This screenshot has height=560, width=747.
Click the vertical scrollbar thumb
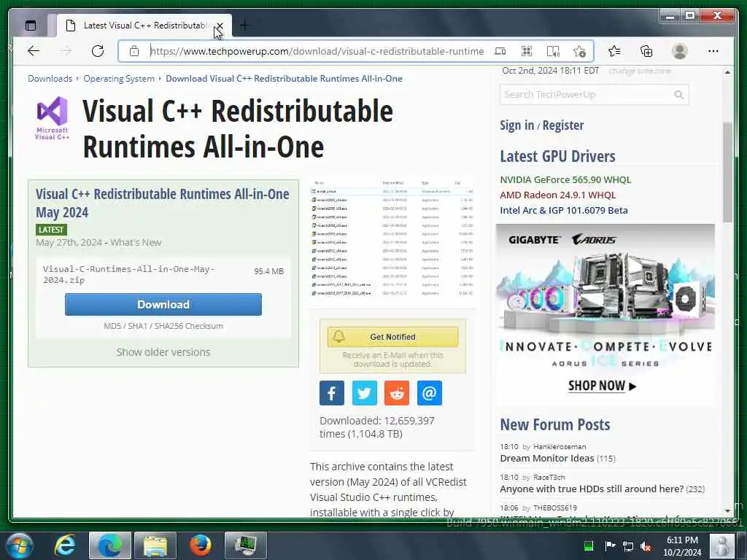[727, 172]
